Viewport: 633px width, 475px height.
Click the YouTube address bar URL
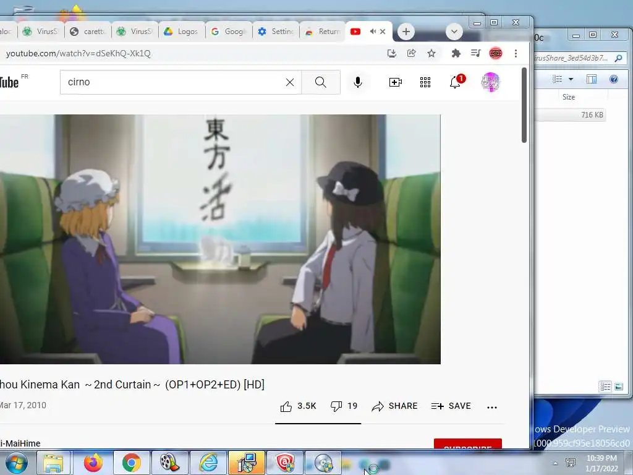[x=79, y=53]
